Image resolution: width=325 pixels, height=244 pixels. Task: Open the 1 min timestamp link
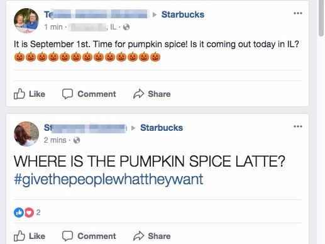[x=53, y=27]
